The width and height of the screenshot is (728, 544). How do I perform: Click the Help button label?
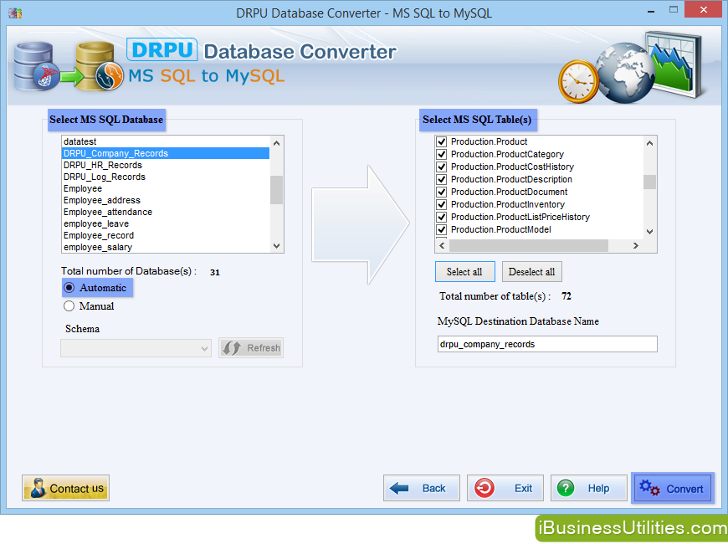click(x=598, y=488)
